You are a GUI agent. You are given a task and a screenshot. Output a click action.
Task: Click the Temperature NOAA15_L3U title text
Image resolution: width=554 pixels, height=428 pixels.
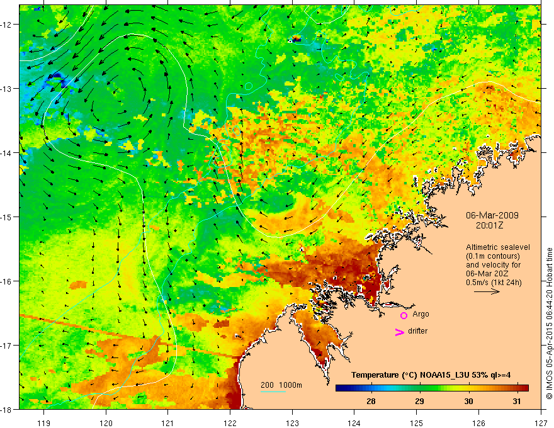tap(431, 375)
